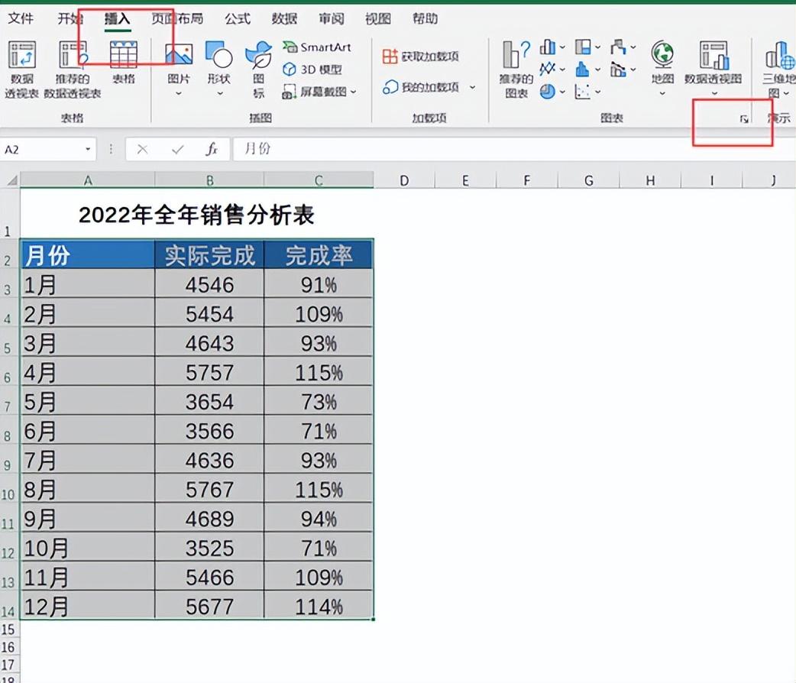Click formula bar showing 月份

tap(514, 149)
